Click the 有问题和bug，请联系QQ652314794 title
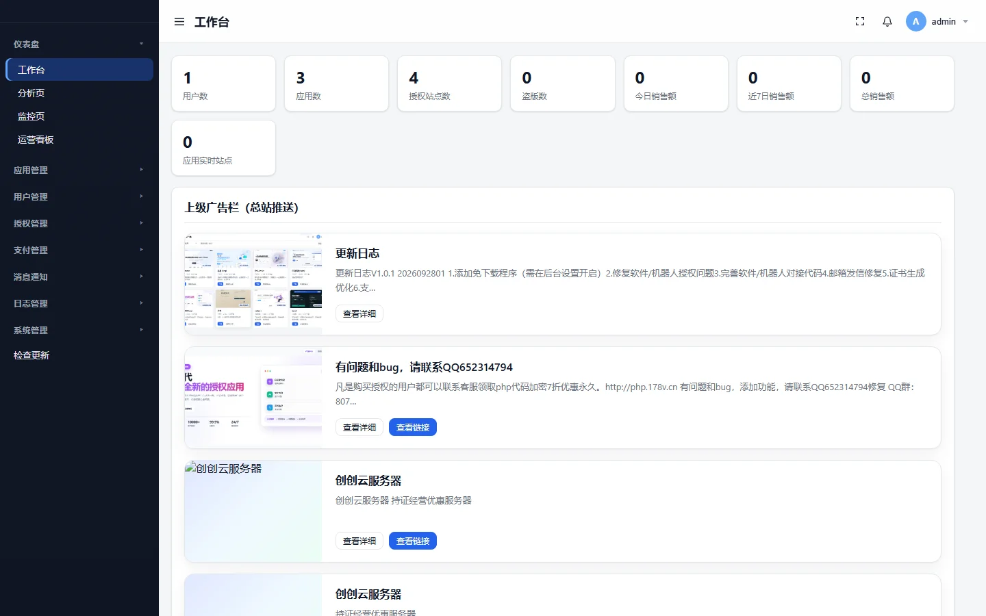Screen dimensions: 986x616 (x=424, y=367)
